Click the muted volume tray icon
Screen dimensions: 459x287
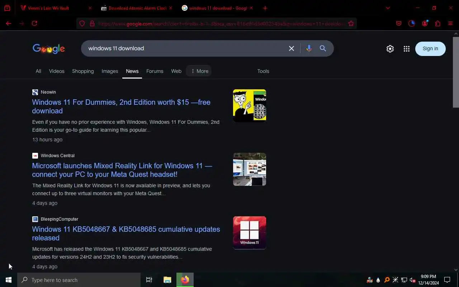click(x=413, y=280)
